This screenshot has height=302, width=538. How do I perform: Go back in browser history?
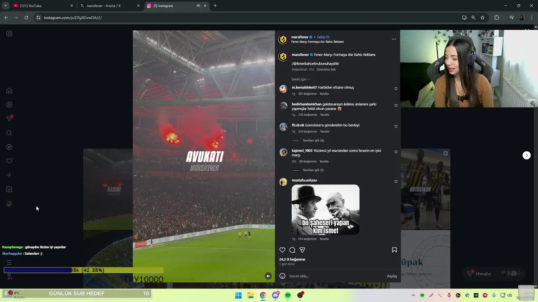pos(6,18)
